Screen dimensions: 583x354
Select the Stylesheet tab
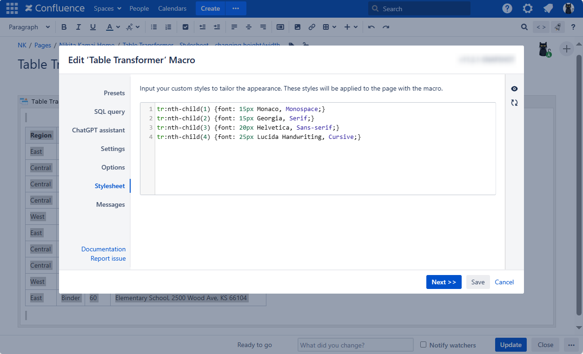(x=110, y=186)
